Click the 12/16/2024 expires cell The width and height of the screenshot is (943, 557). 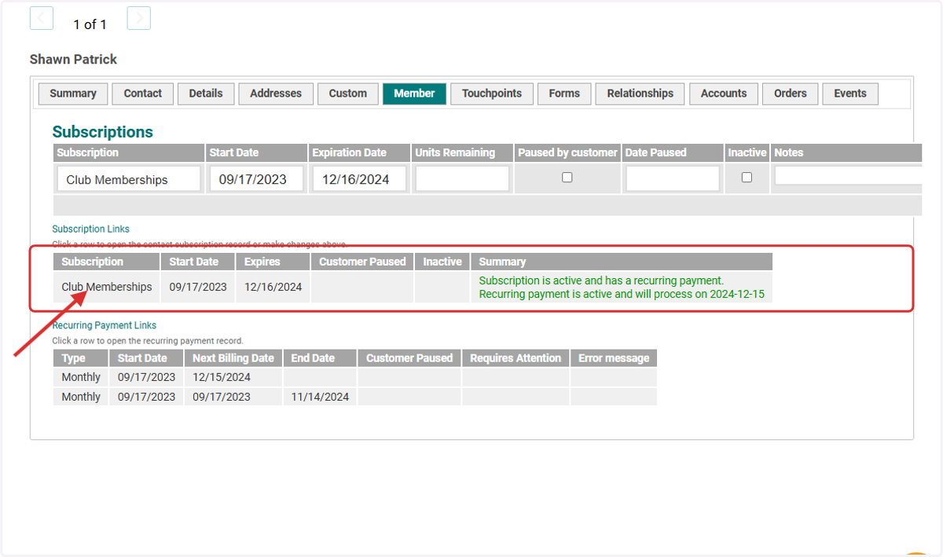pos(273,288)
